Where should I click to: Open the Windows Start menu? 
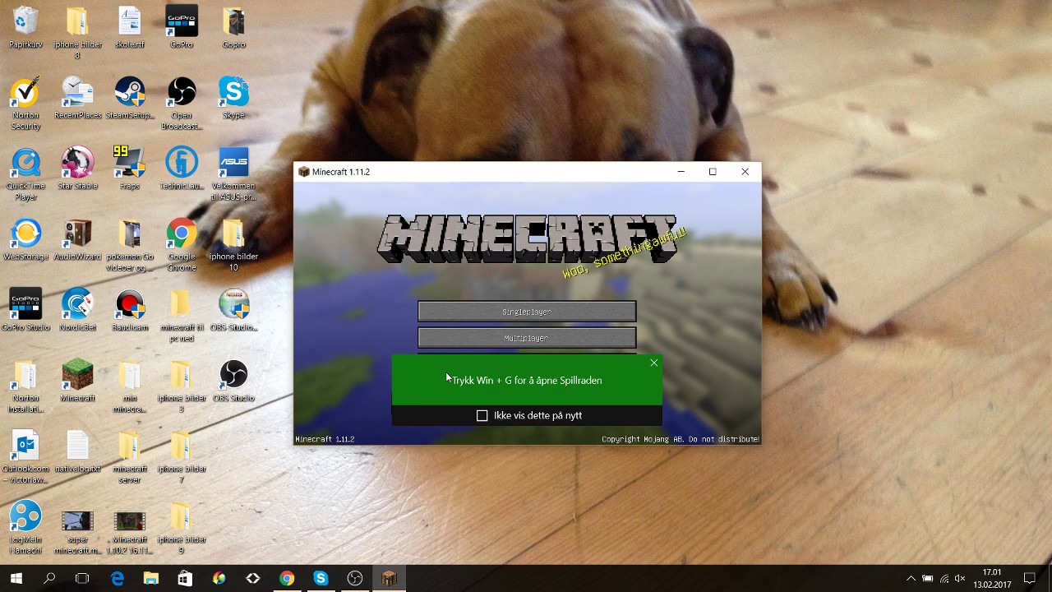16,579
